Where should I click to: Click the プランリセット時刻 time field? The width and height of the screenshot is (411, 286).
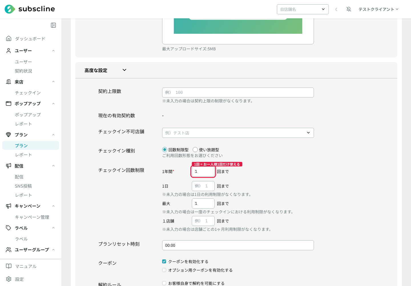[x=238, y=245]
